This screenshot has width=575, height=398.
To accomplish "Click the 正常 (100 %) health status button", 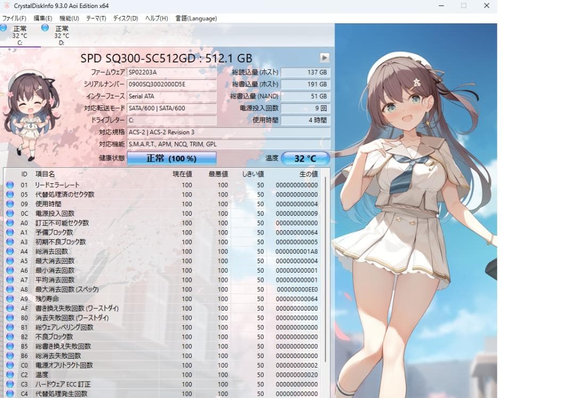I will click(x=171, y=158).
